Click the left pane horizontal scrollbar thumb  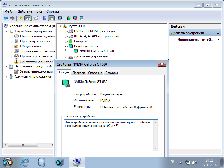click(x=23, y=145)
